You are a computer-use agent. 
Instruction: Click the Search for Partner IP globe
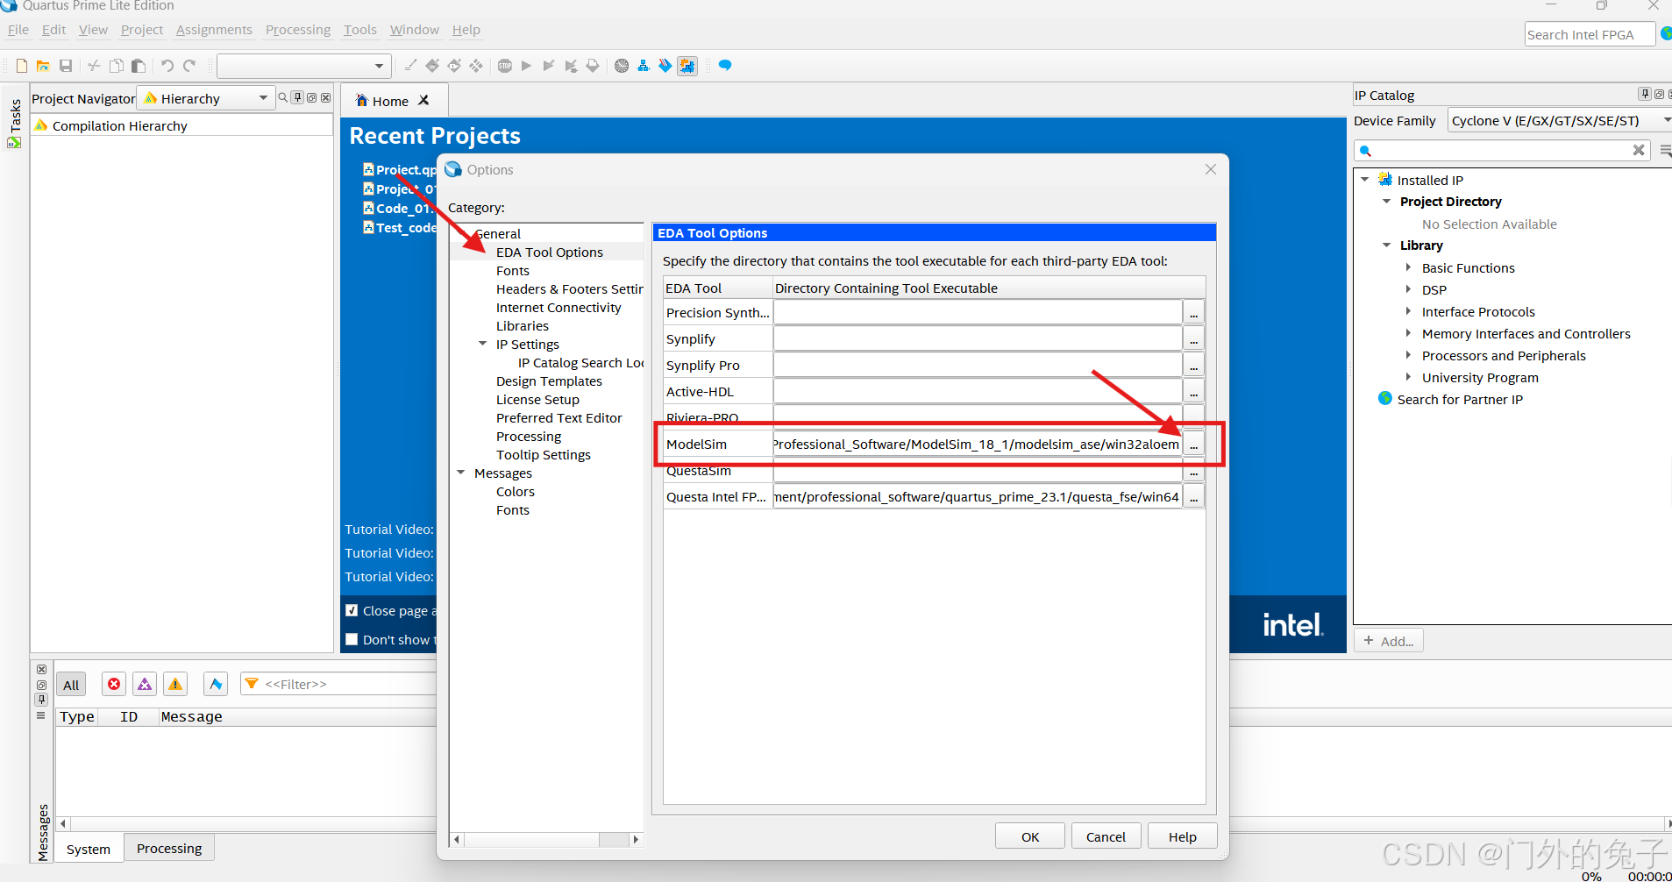(1385, 399)
